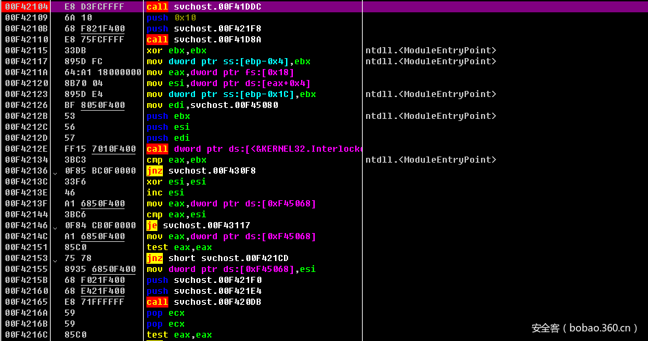Viewport: 648px width, 341px height.
Task: Click address 00F42104 in the address column
Action: point(24,6)
